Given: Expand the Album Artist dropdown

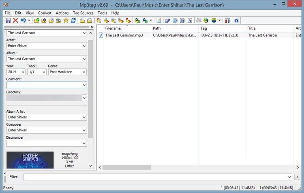Looking at the screenshot, I should tap(84, 117).
